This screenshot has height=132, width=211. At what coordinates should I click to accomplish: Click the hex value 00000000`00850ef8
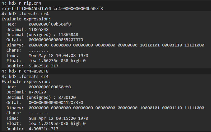(50, 87)
